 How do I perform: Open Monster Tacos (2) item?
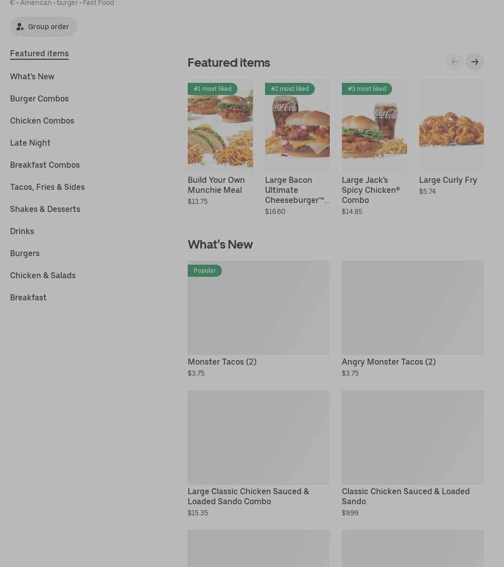pos(259,307)
